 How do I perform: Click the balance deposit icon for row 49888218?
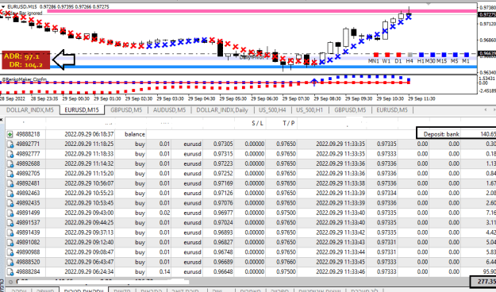click(10, 134)
